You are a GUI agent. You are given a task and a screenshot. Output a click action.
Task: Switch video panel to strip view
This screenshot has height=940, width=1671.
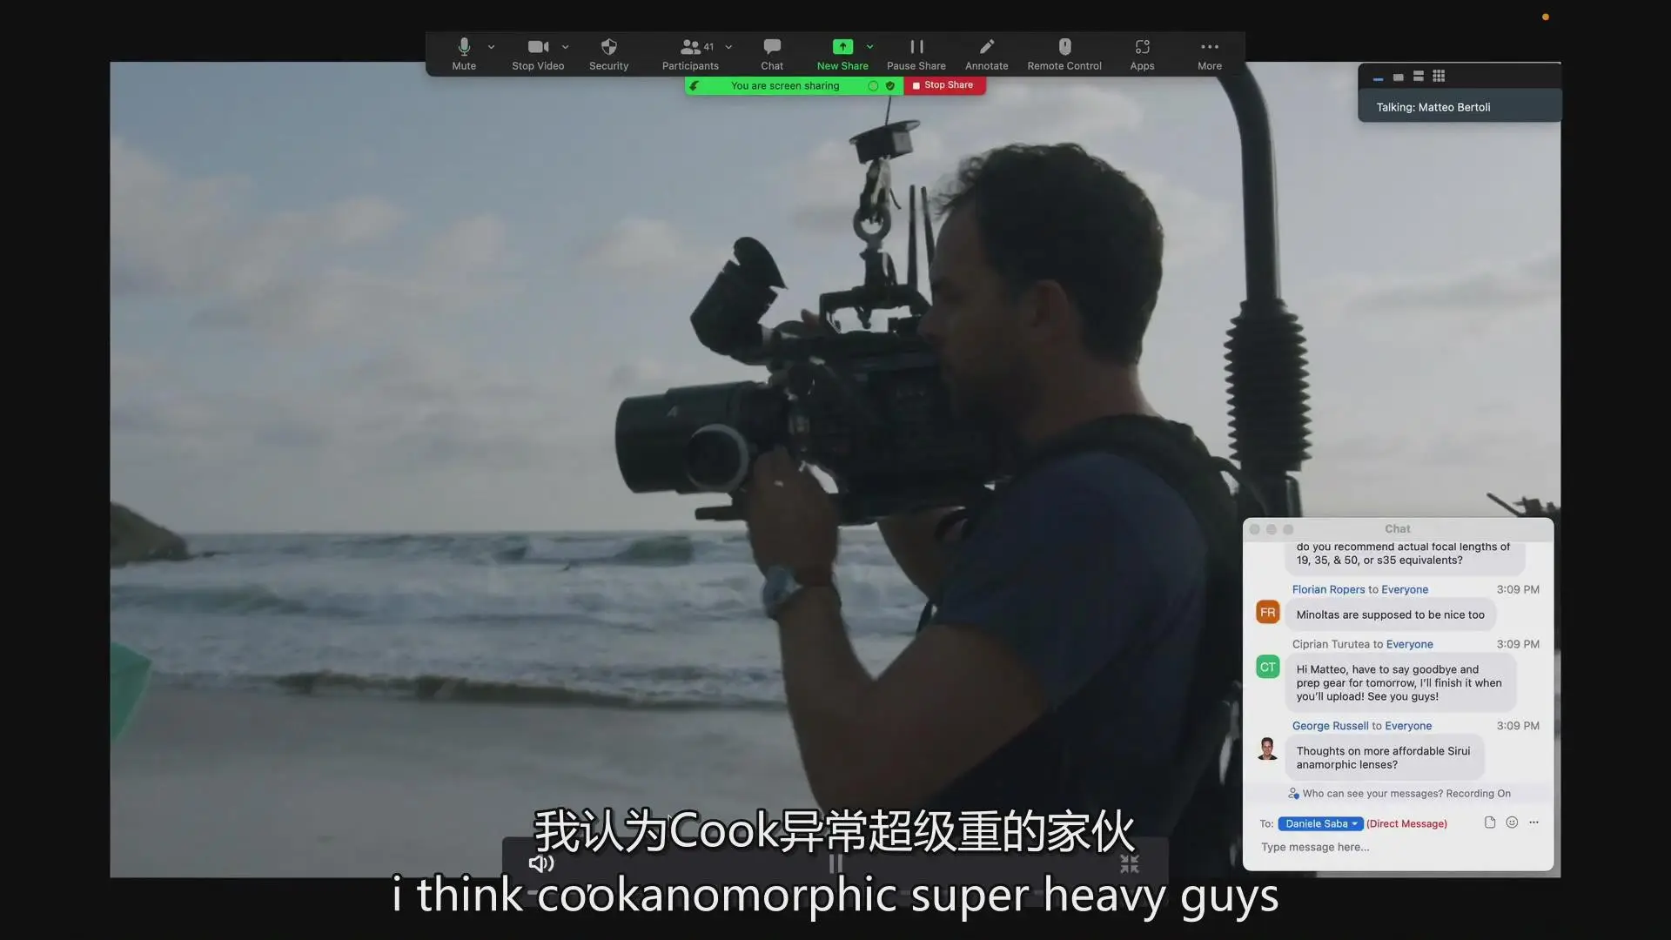coord(1419,77)
